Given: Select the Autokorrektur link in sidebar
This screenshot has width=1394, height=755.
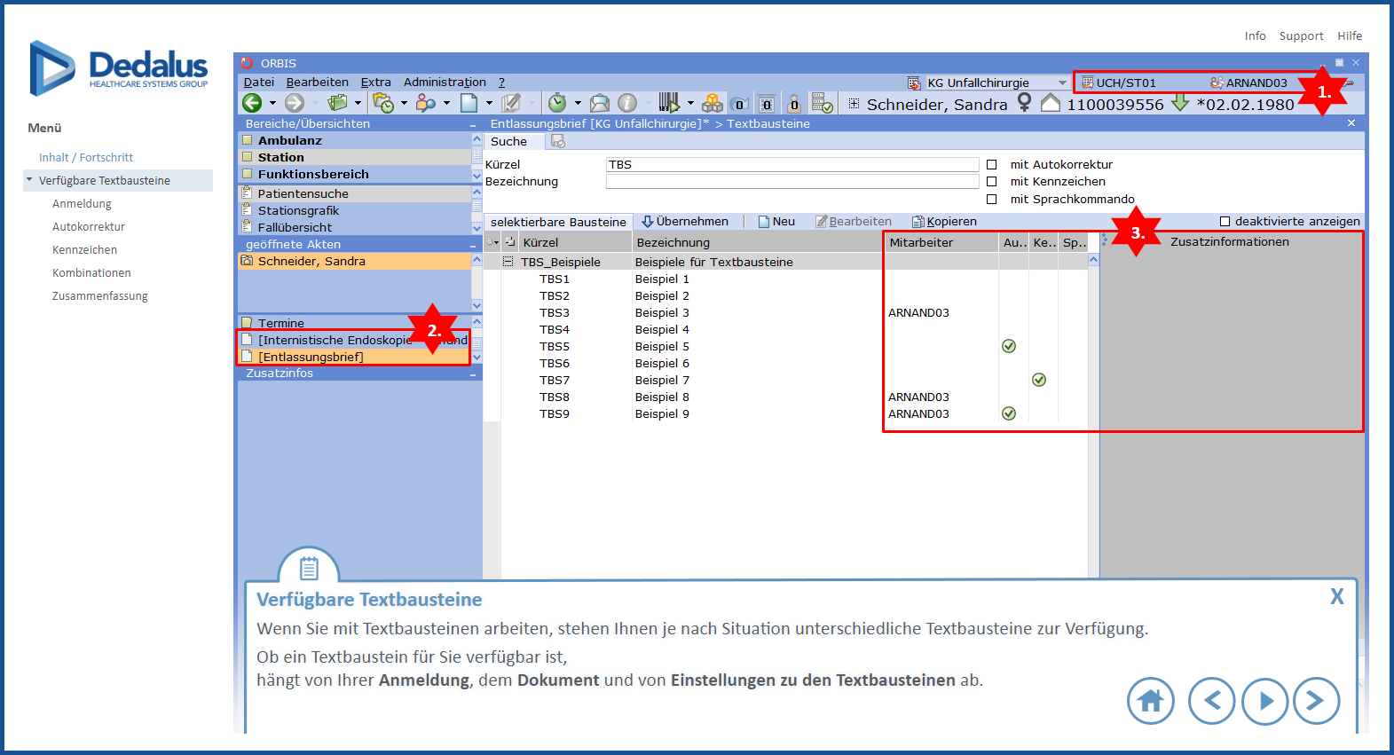Looking at the screenshot, I should click(x=89, y=227).
